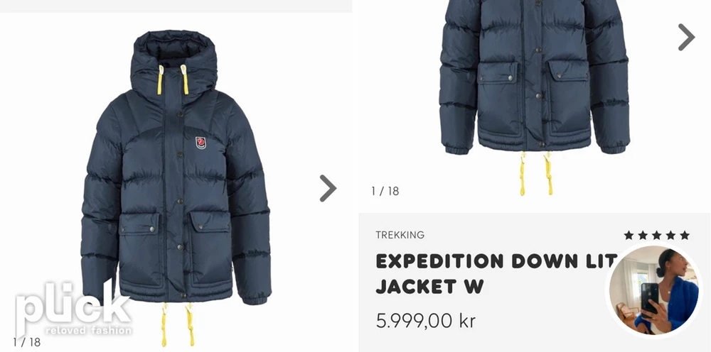Viewport: 711px width, 352px height.
Task: Advance to next photo on full jacket image
Action: click(x=328, y=188)
